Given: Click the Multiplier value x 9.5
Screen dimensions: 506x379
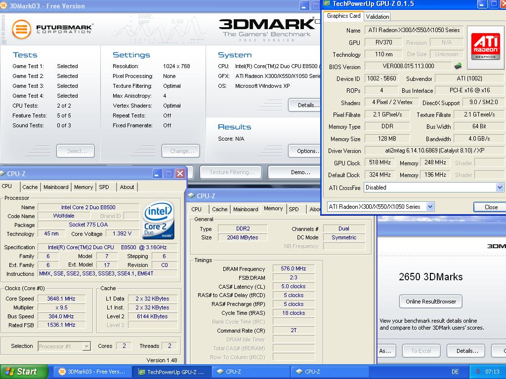Looking at the screenshot, I should (x=61, y=307).
